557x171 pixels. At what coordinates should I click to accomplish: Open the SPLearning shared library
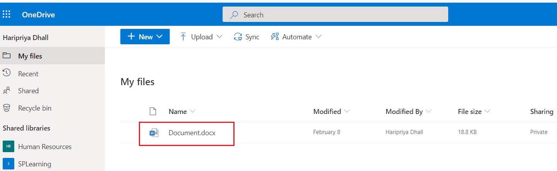pyautogui.click(x=52, y=164)
